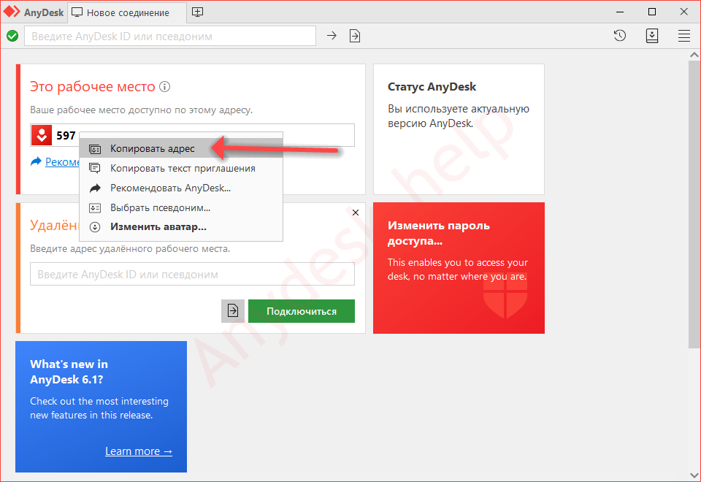Click the file browse icon beside Подключиться

tap(233, 311)
